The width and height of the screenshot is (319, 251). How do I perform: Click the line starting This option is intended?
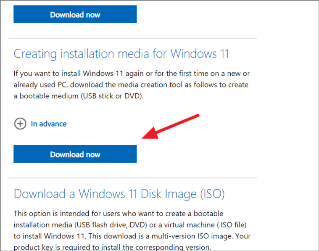point(119,214)
